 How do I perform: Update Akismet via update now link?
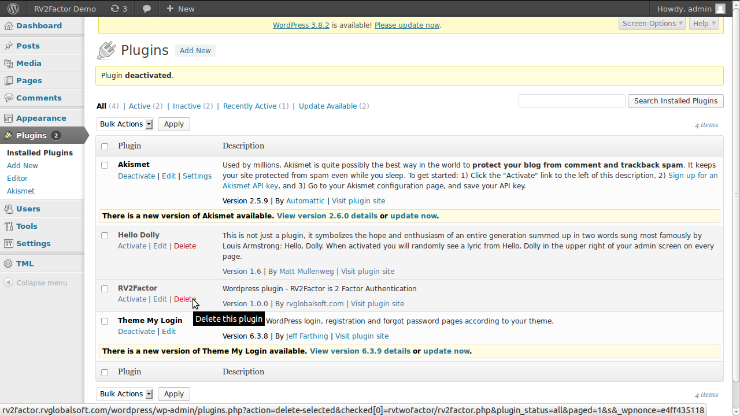point(413,216)
